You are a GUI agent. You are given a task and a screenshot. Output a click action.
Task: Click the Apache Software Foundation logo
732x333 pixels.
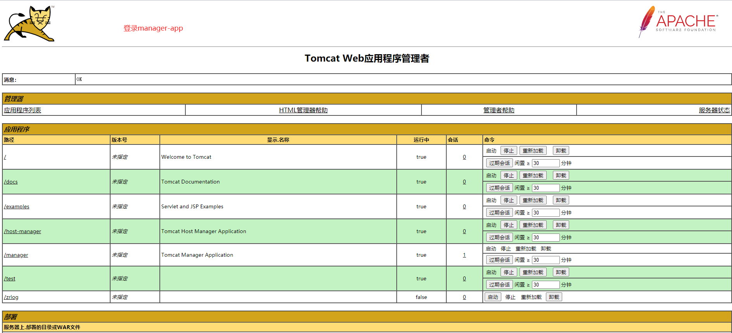(678, 22)
